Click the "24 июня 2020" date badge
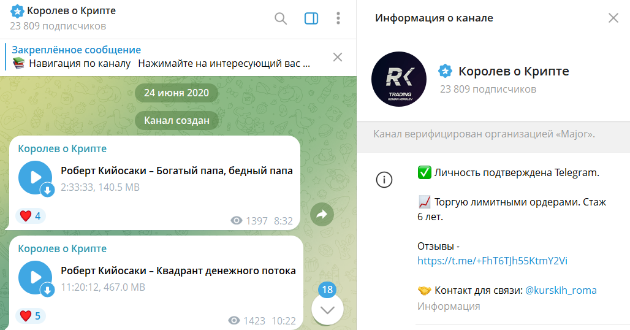This screenshot has height=330, width=630. click(176, 93)
